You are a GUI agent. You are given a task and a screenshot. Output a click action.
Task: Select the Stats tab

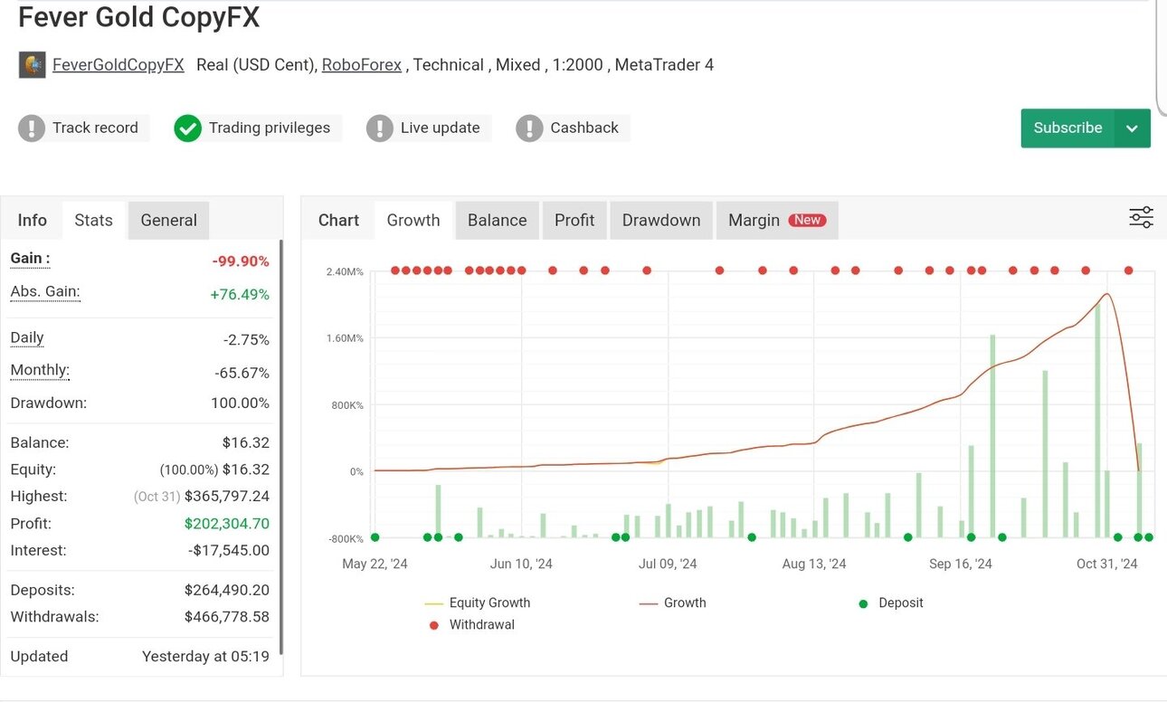point(94,220)
